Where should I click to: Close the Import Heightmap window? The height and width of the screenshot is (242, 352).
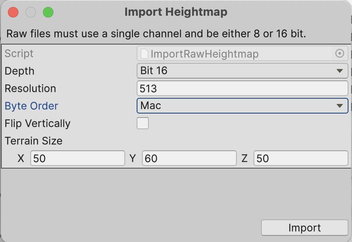coord(13,12)
